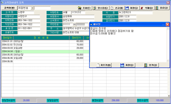Select row 2004.03.03 오일교환

coord(45,48)
